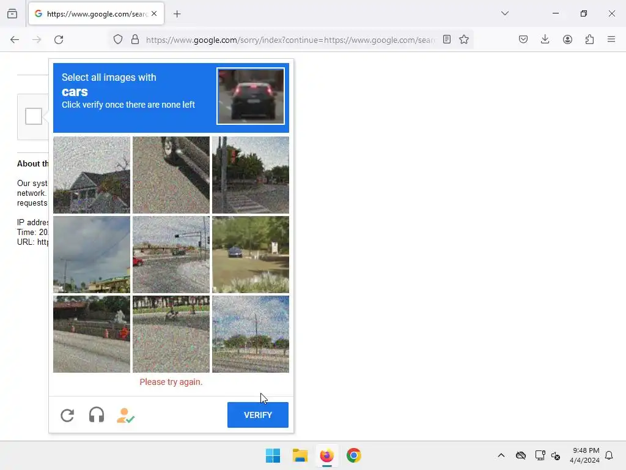Click the muted volume tray icon

(x=556, y=455)
